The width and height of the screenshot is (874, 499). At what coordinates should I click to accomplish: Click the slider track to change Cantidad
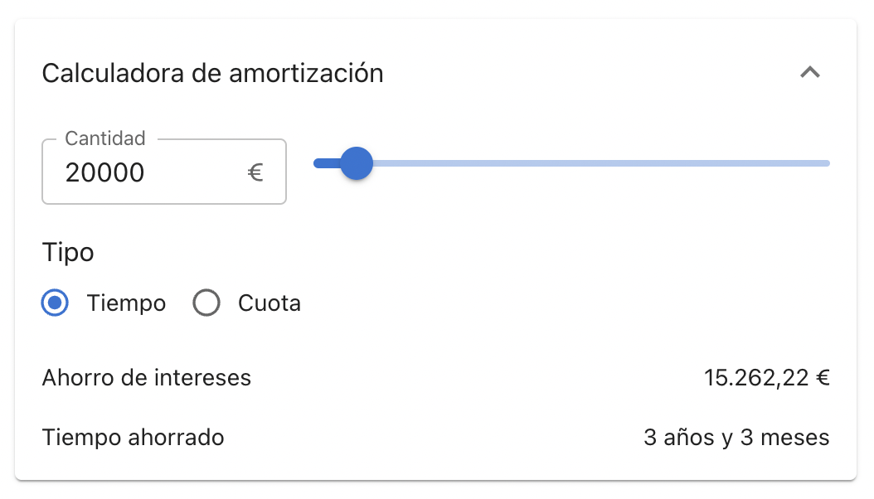coord(580,163)
